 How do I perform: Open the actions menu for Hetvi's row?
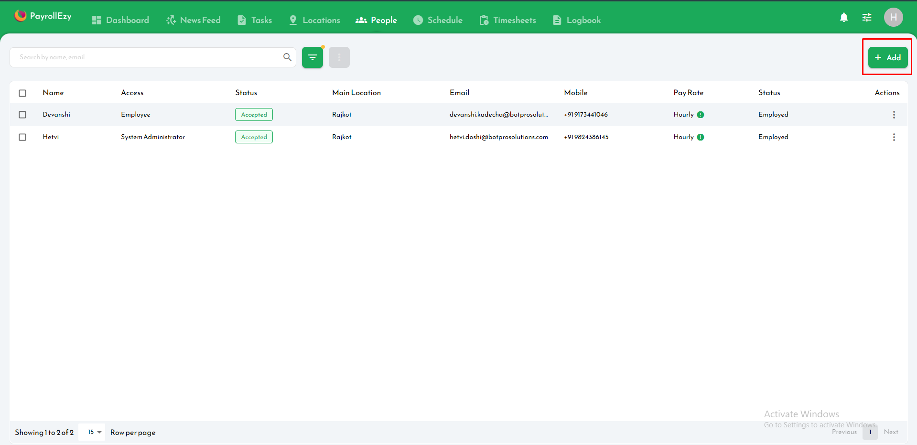click(x=894, y=137)
